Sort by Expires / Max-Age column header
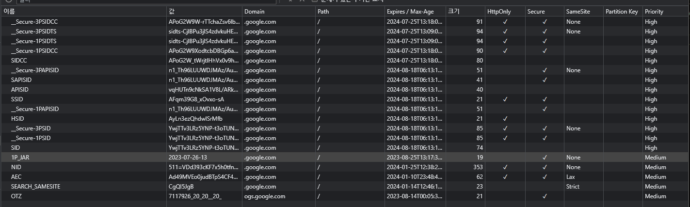The image size is (690, 207). (x=415, y=12)
